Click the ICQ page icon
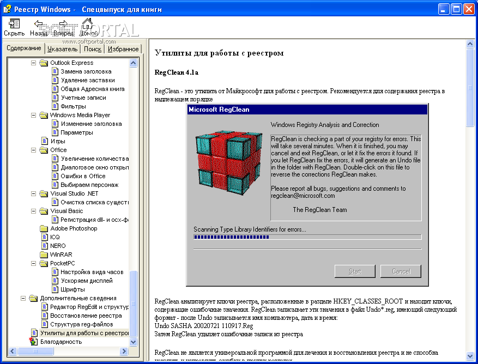This screenshot has width=478, height=364. point(45,237)
